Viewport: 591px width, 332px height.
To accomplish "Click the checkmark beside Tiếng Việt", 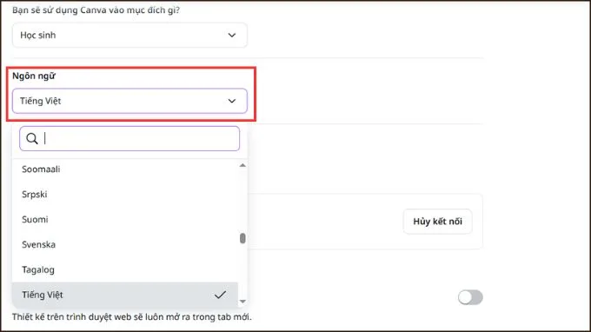I will pos(220,295).
